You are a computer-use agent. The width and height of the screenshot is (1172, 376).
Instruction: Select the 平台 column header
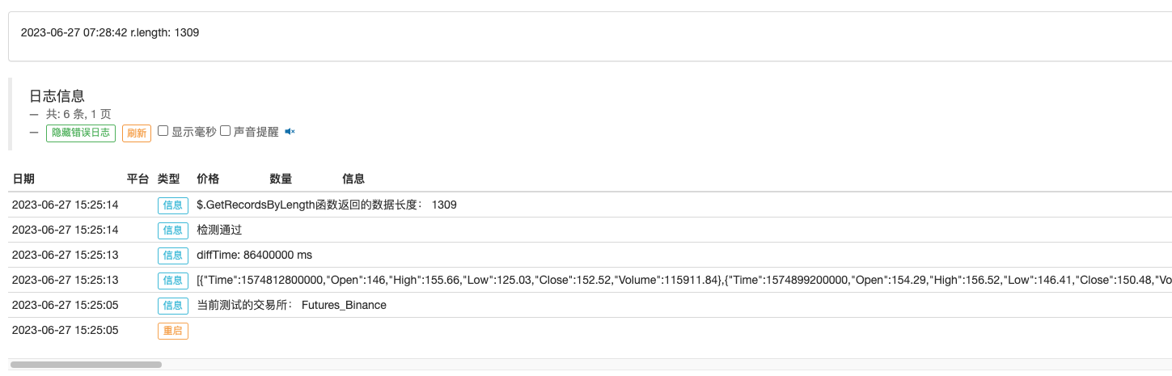click(x=138, y=179)
